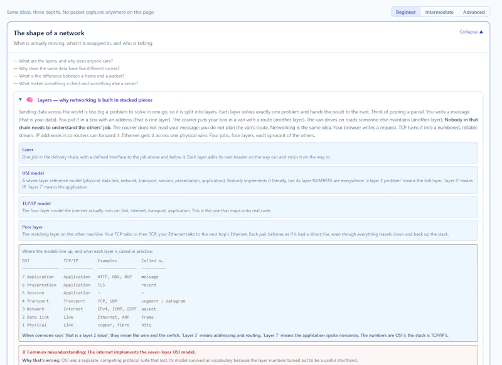Open 'Layers — why networking is built in stacked pieces'
The width and height of the screenshot is (502, 365).
point(95,100)
